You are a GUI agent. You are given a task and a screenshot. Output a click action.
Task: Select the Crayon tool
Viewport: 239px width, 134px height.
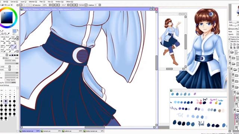pos(8,51)
